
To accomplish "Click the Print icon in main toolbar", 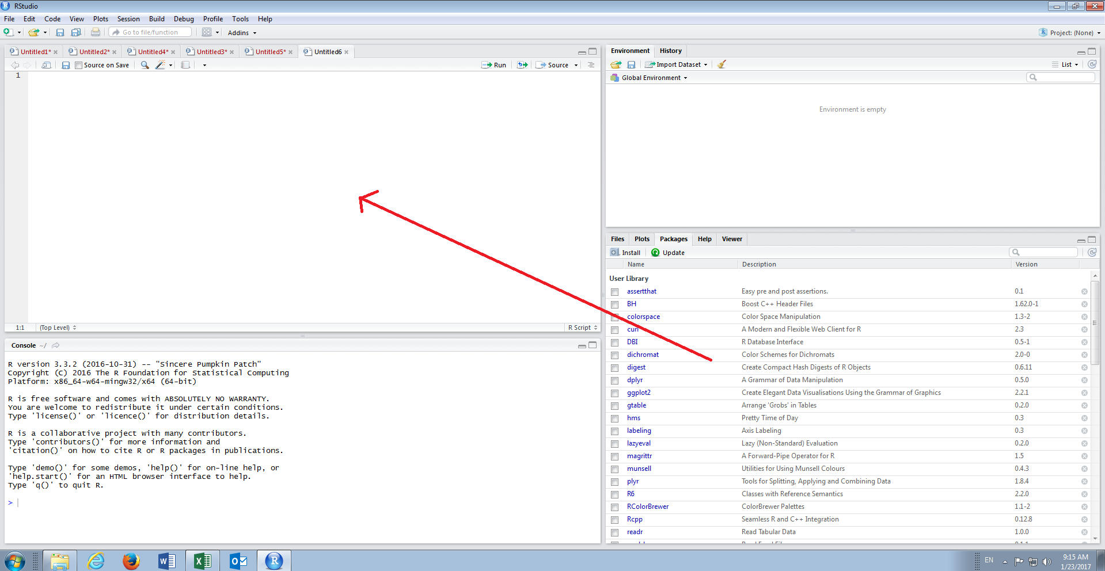I will point(96,32).
